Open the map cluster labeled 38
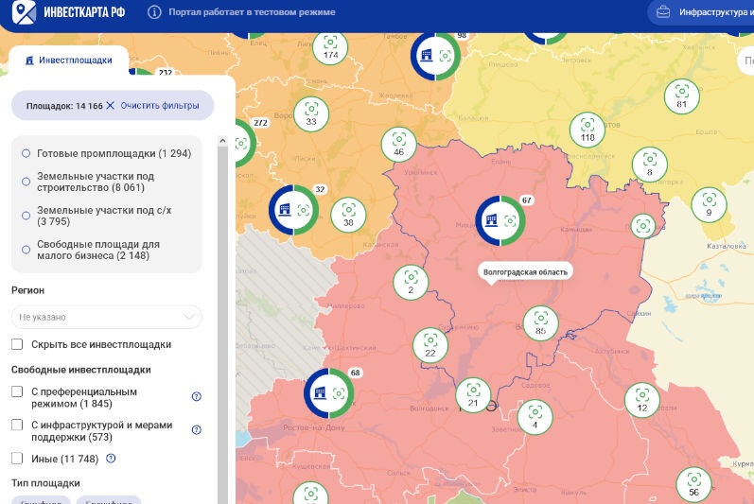 348,215
